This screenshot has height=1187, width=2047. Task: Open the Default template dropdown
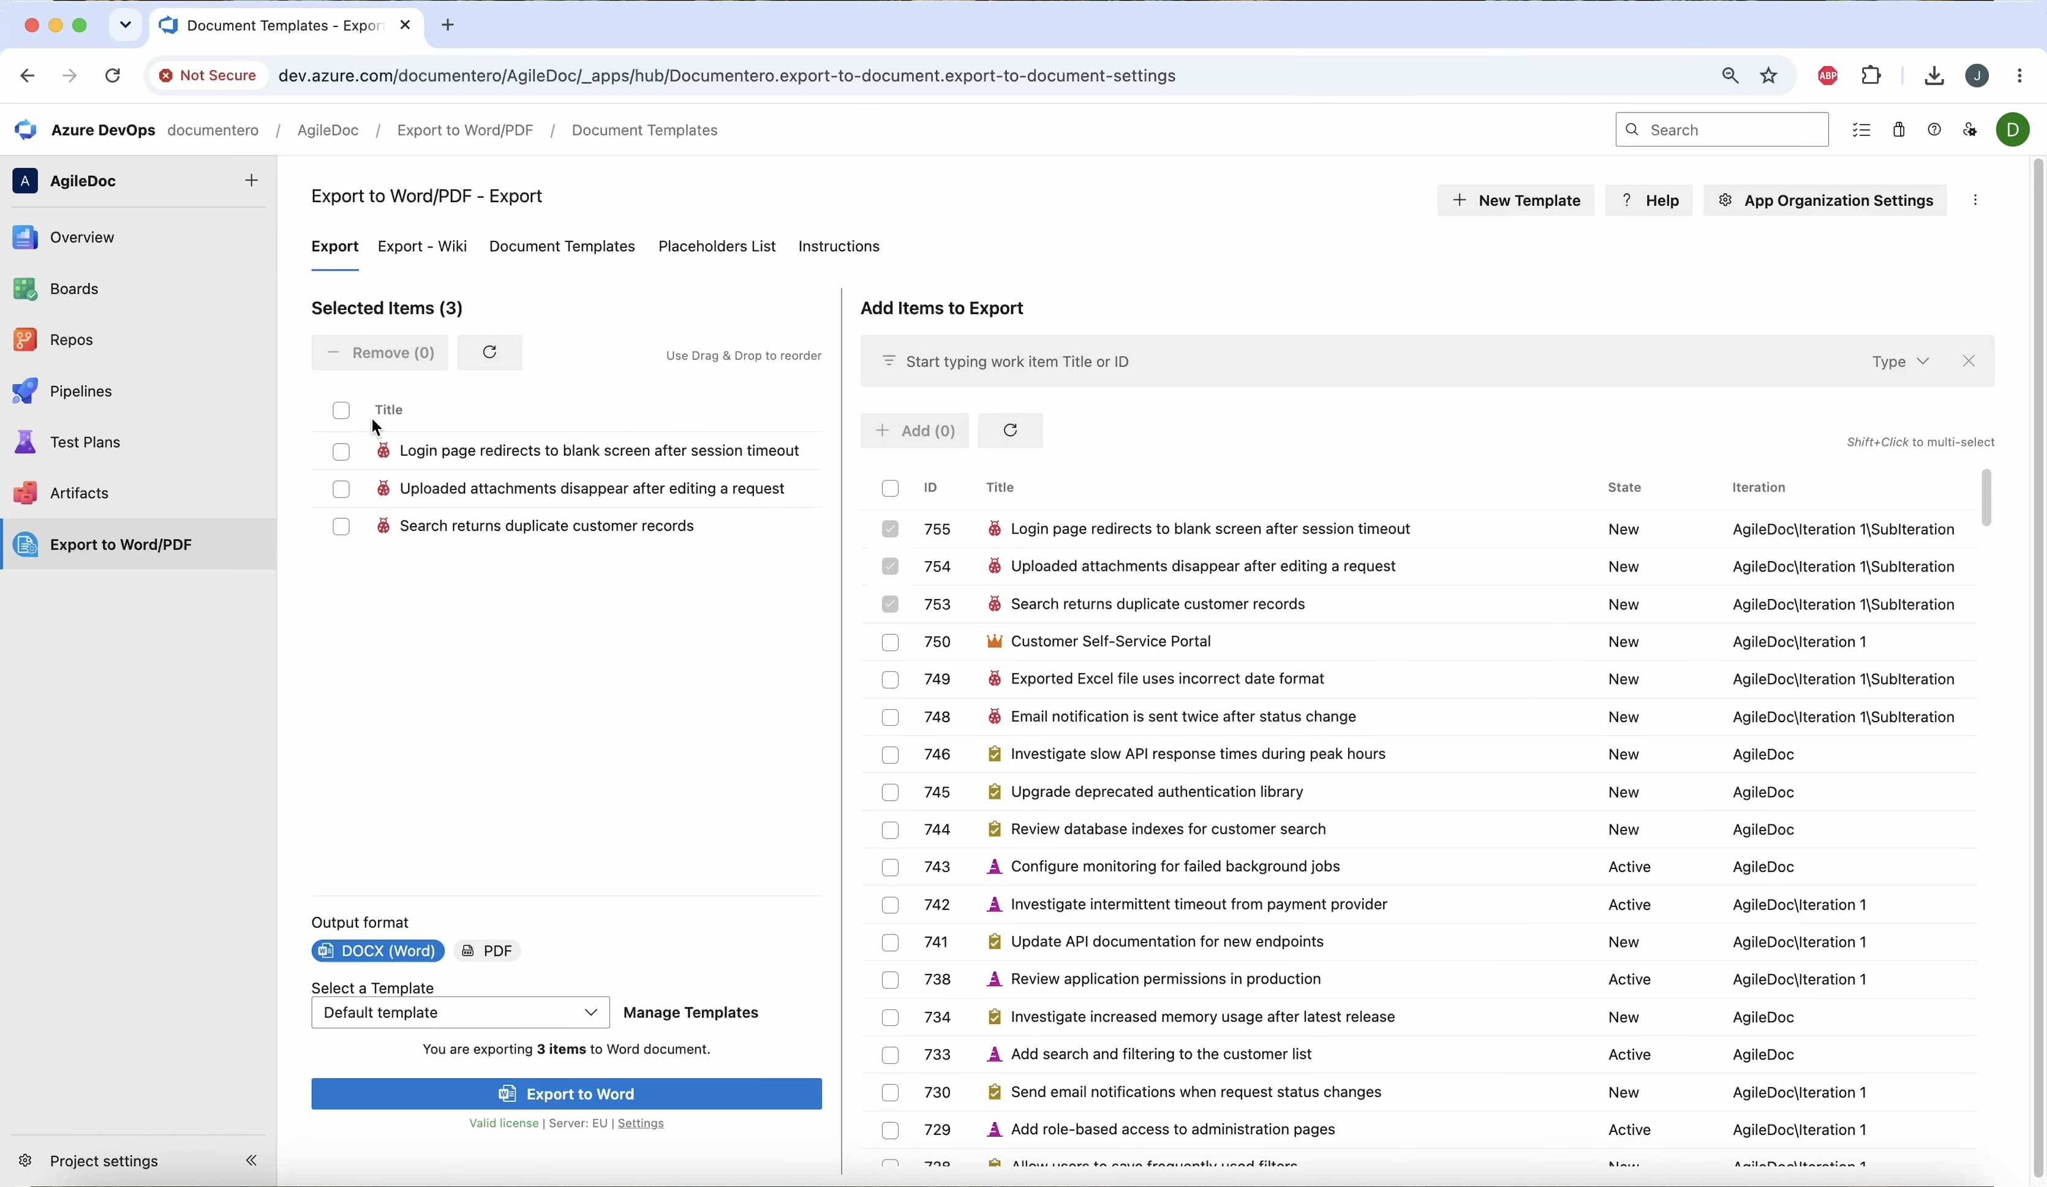(460, 1012)
